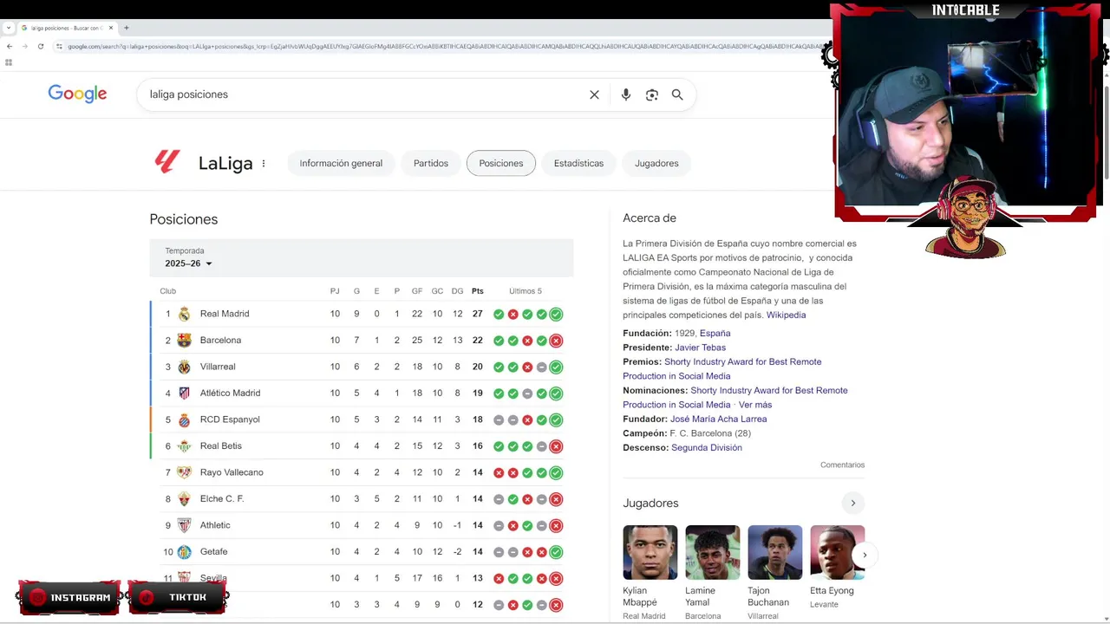This screenshot has height=624, width=1110.
Task: Click the Comentarios feedback link
Action: (x=842, y=465)
